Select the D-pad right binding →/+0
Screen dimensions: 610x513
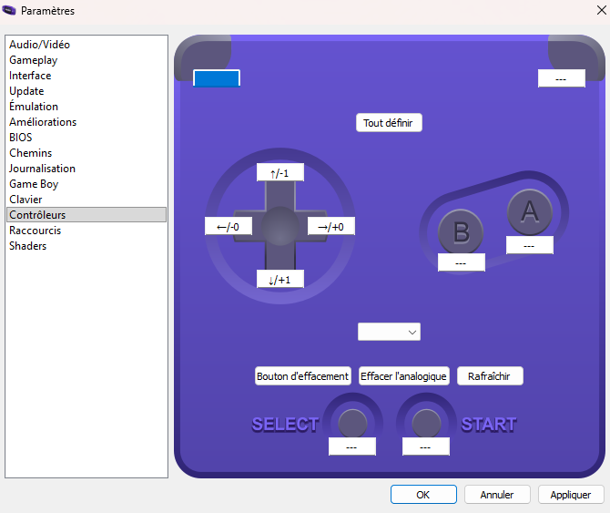[330, 227]
